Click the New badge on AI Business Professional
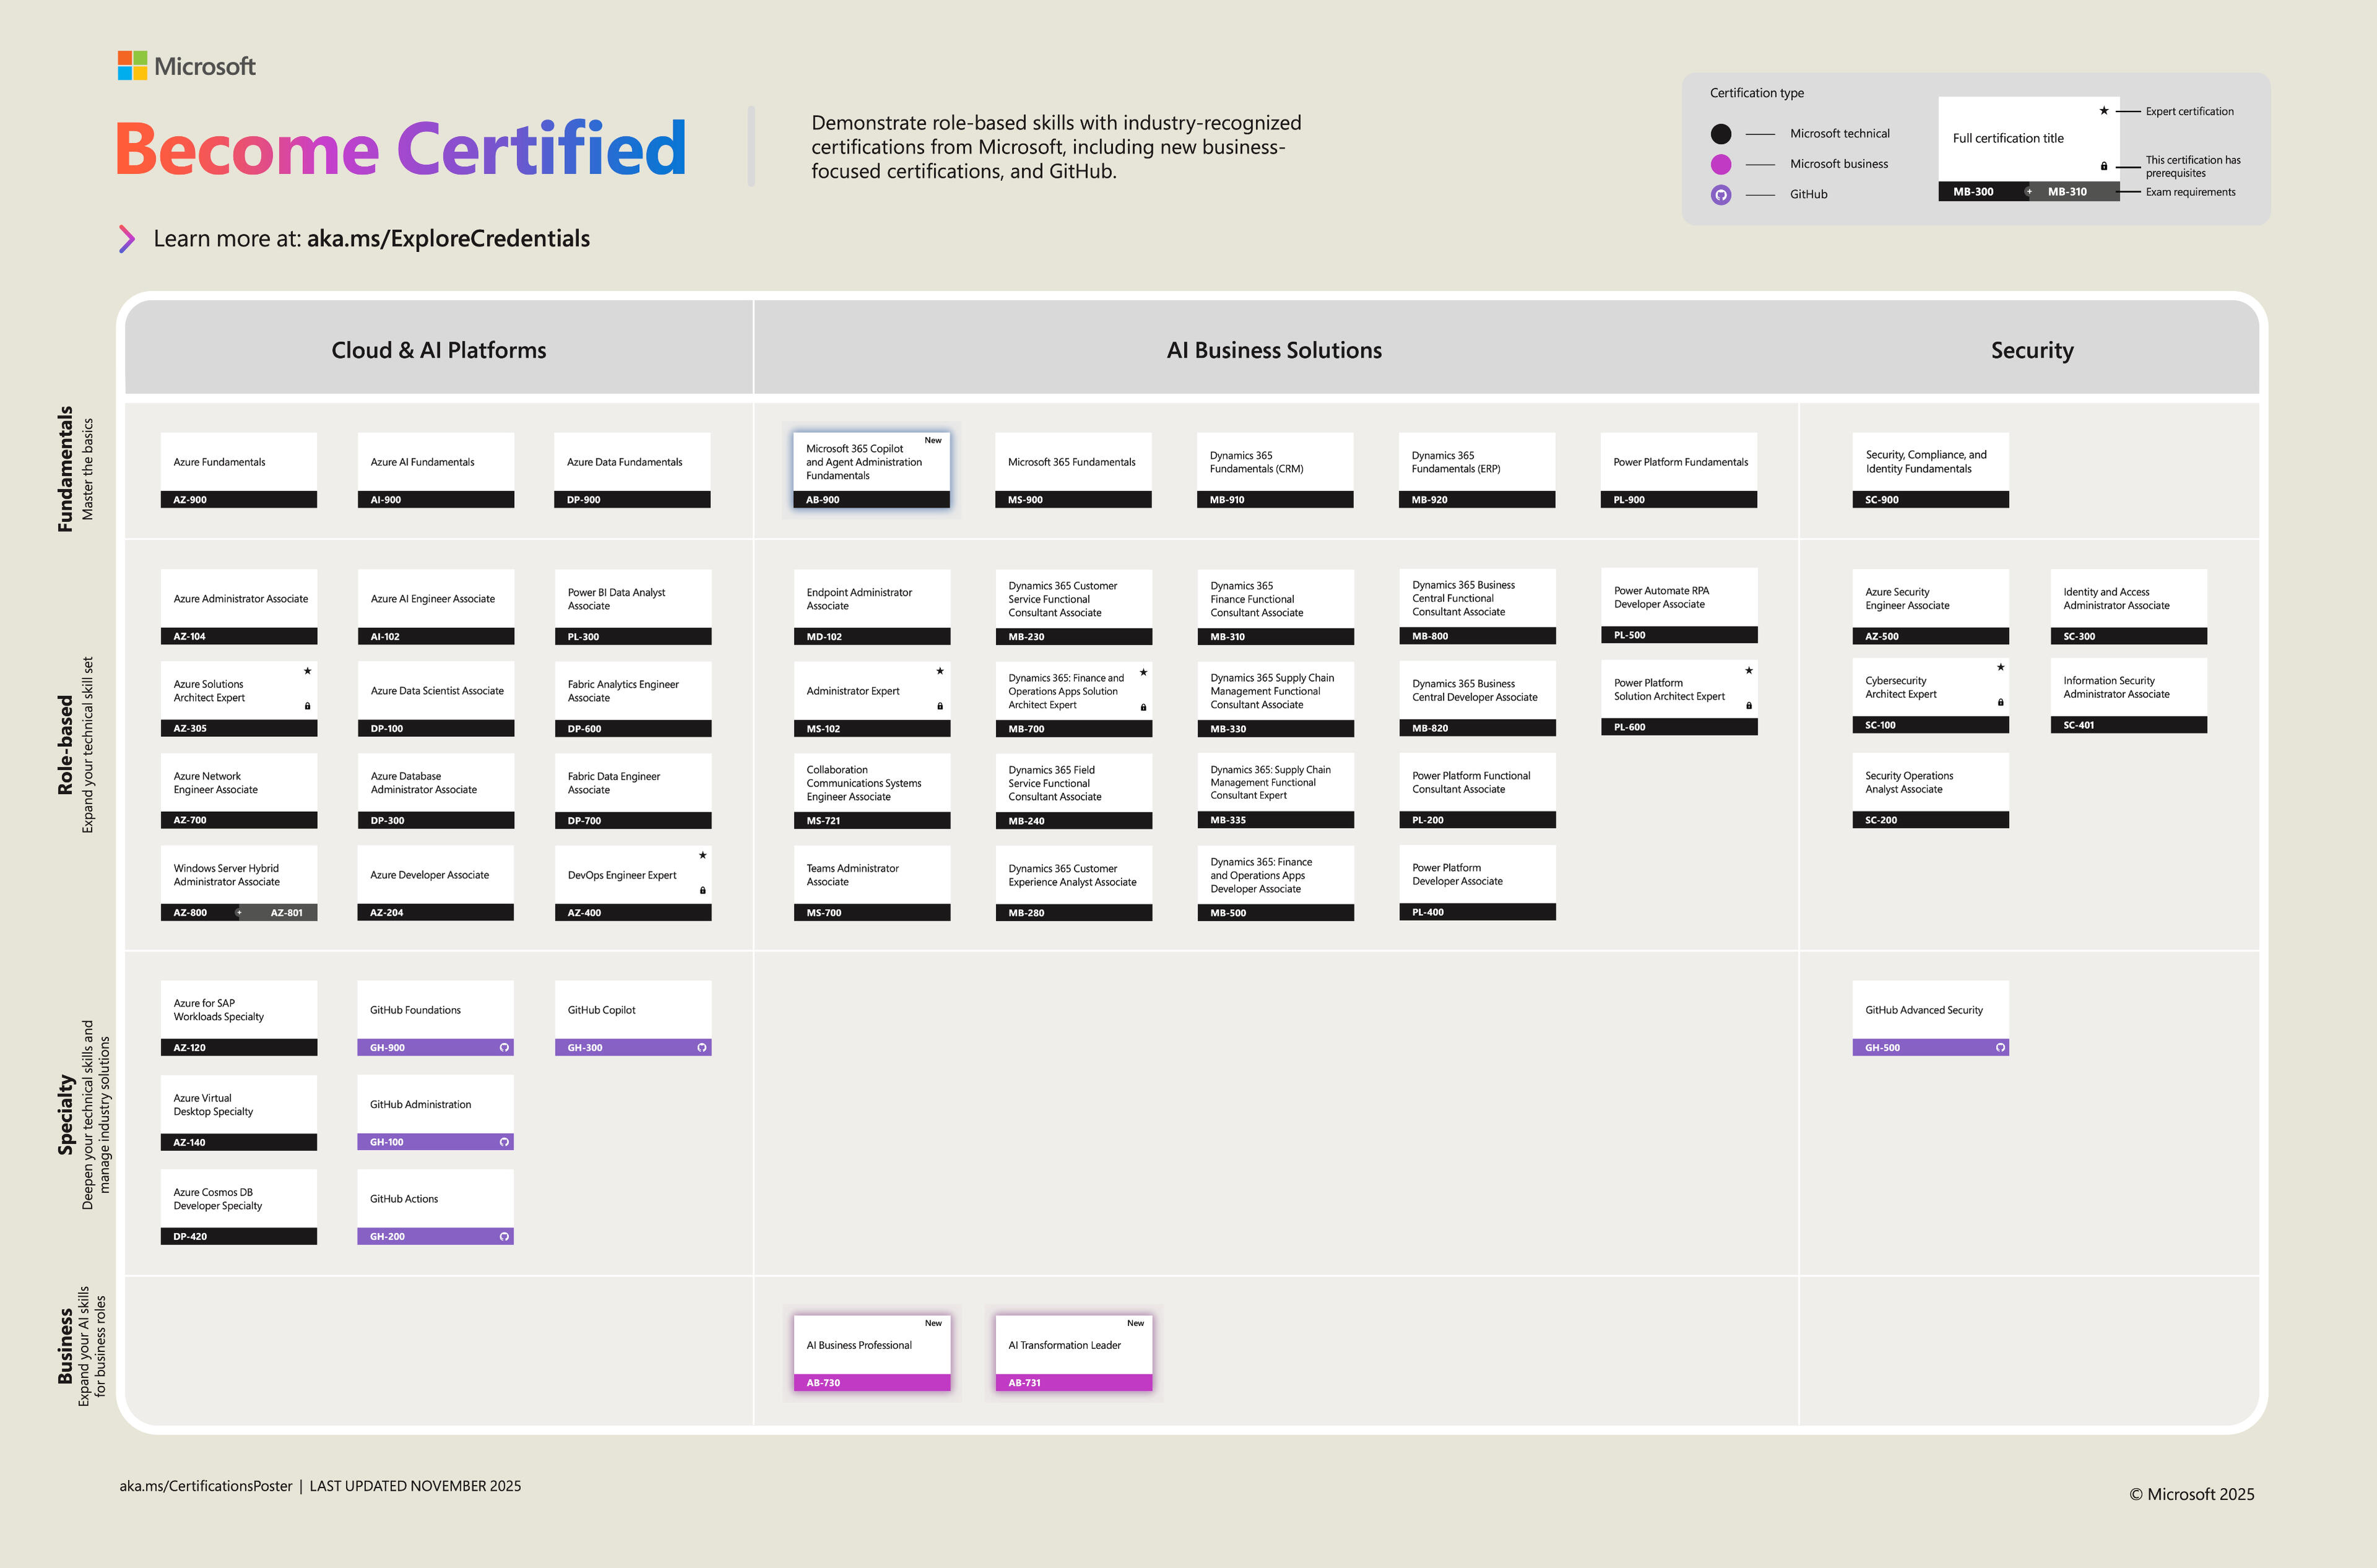Screen dimensions: 2377x1568 click(x=933, y=1323)
